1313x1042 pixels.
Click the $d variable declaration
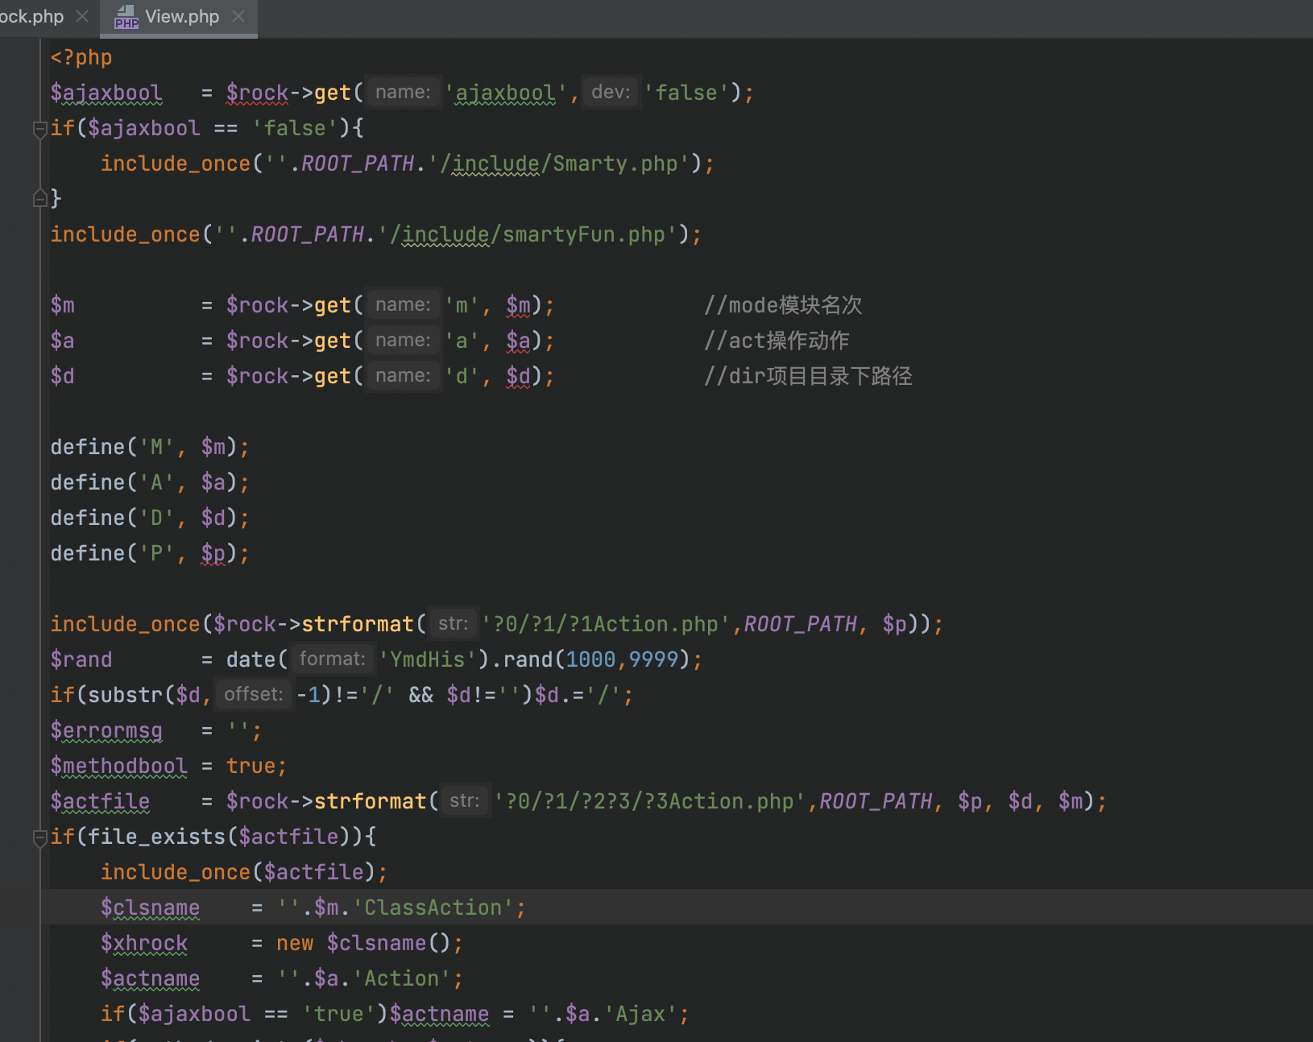point(63,377)
